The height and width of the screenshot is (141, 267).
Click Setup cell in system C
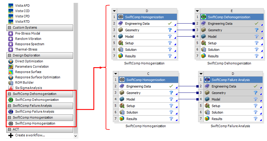tap(148, 106)
